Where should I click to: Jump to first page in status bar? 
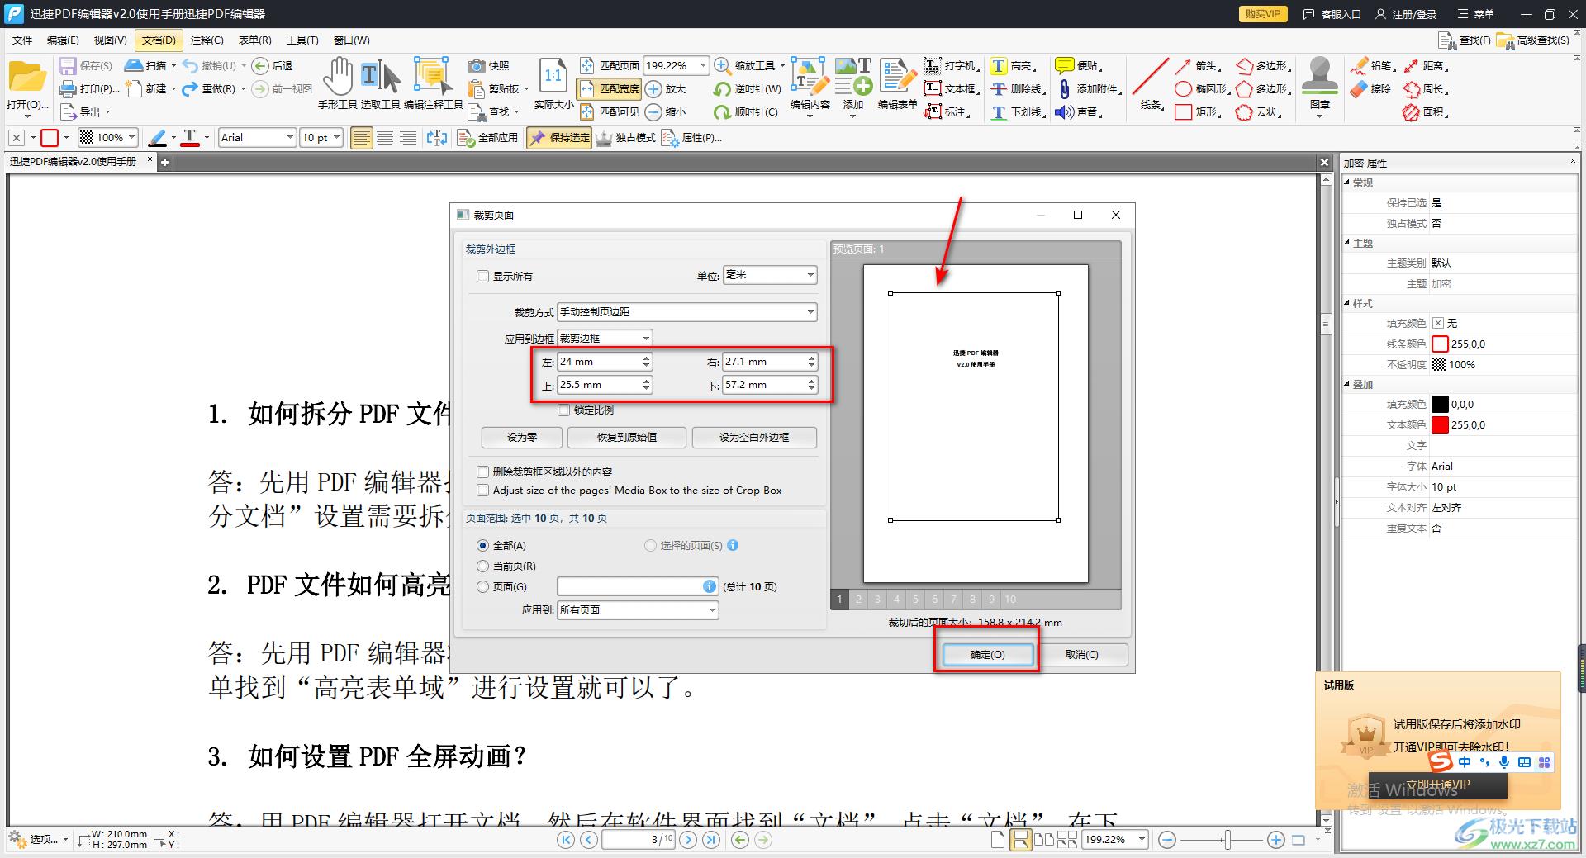[x=566, y=840]
